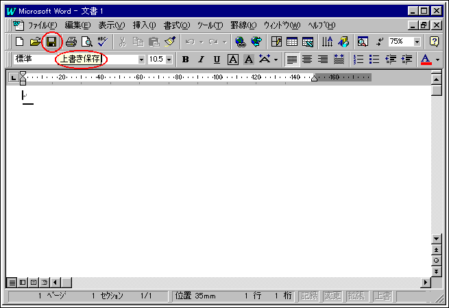Open the 編集(E) menu

pyautogui.click(x=77, y=25)
